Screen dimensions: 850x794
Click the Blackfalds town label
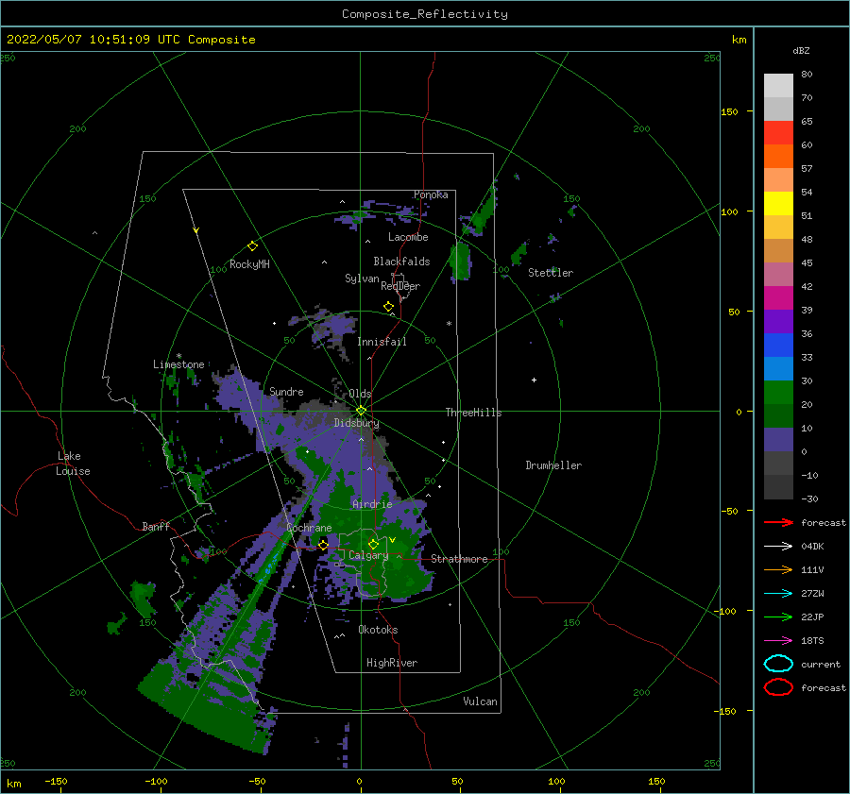401,262
